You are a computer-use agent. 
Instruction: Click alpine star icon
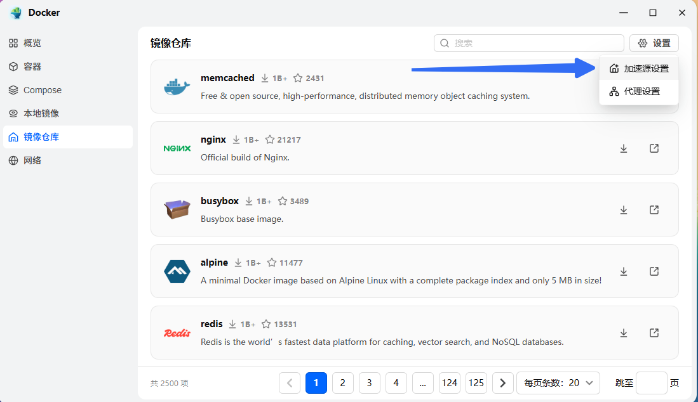click(x=272, y=263)
